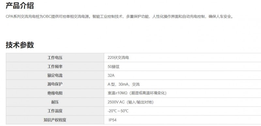Select the 室温≥10MΩ value text
This screenshot has width=261, height=126.
137,93
